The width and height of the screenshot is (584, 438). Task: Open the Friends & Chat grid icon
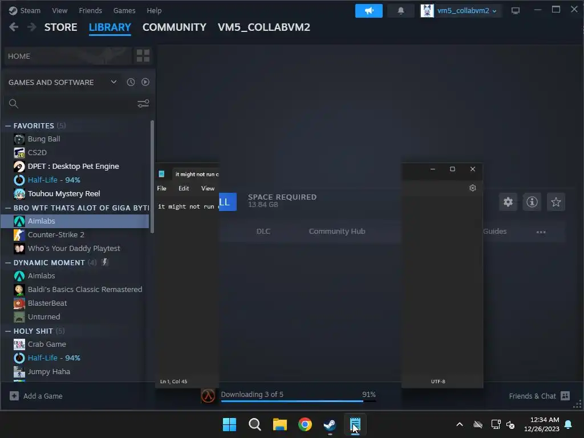point(565,396)
